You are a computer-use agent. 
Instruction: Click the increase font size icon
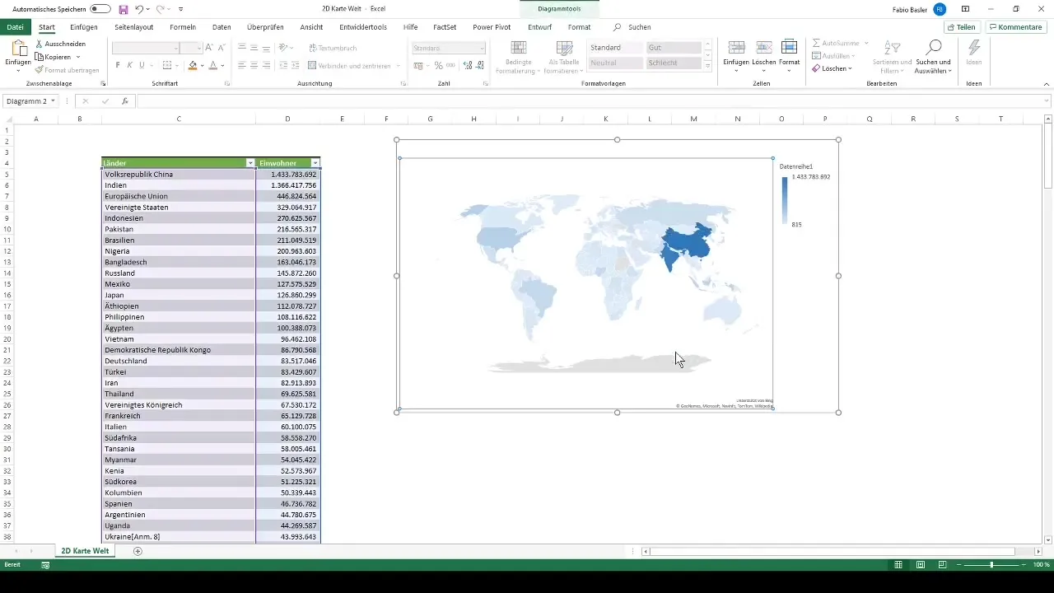209,49
